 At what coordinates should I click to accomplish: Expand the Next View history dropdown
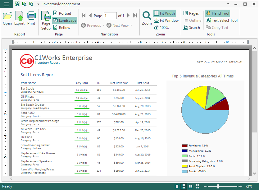[131, 25]
